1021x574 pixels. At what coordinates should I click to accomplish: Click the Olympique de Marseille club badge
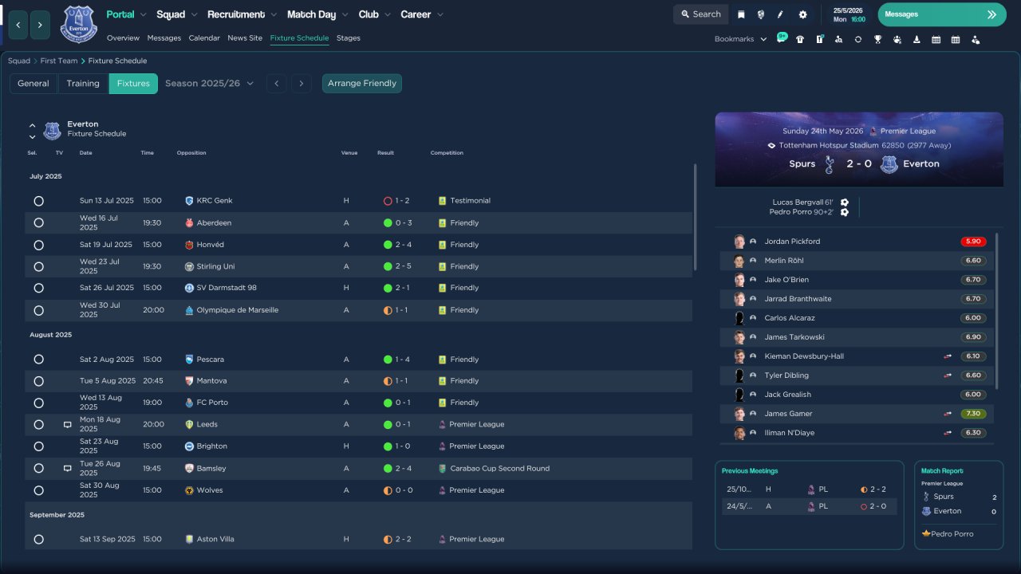point(189,310)
